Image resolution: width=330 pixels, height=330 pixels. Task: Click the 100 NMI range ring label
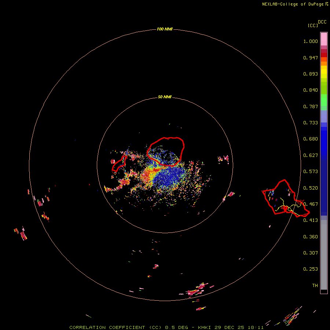(x=165, y=29)
